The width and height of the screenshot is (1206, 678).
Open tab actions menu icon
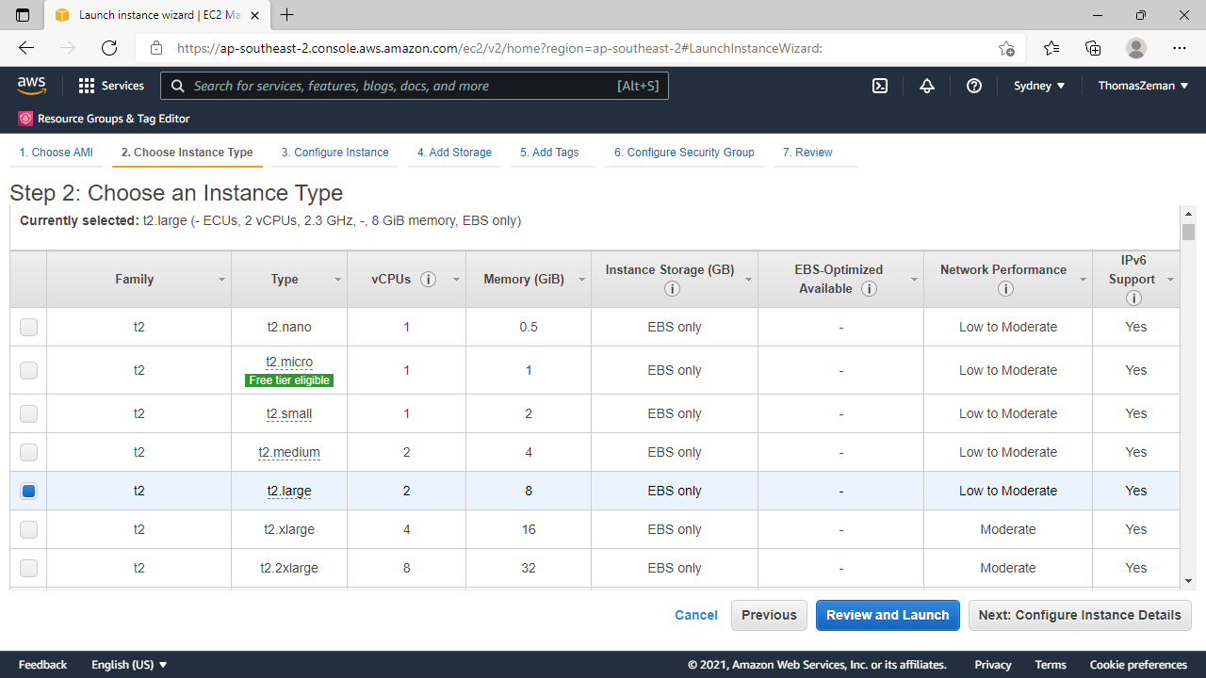click(23, 15)
